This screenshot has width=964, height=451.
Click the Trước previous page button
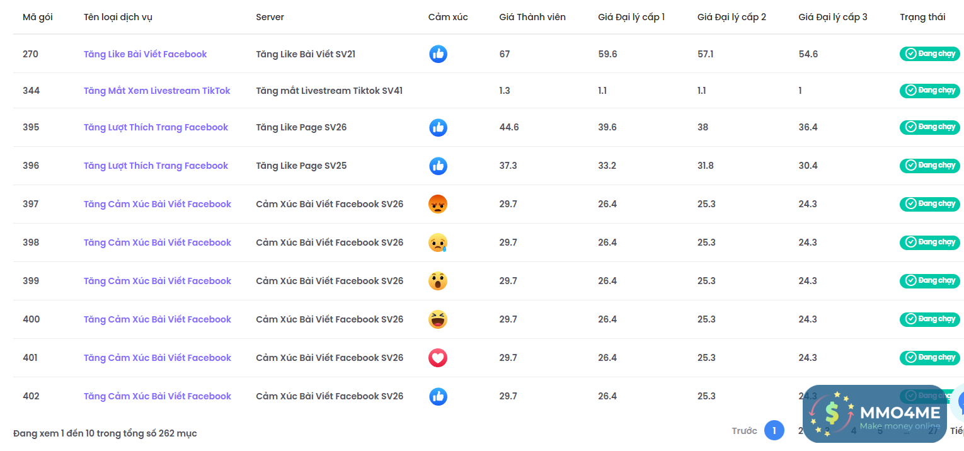point(744,431)
